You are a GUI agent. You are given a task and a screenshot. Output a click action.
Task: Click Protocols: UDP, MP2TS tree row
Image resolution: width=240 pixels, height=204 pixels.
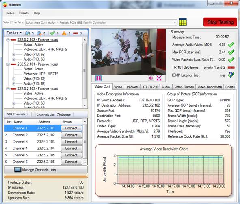point(41,74)
